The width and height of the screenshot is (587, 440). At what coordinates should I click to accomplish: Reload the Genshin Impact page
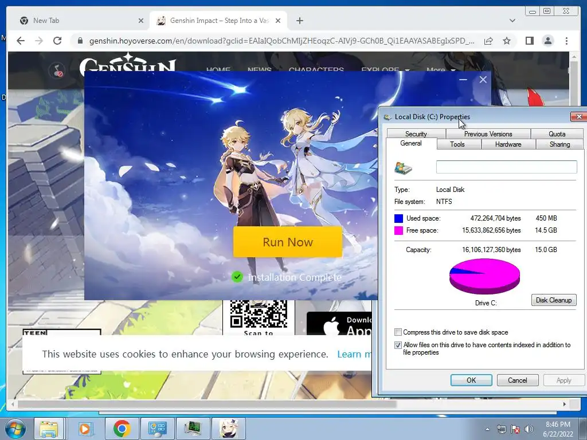tap(57, 41)
